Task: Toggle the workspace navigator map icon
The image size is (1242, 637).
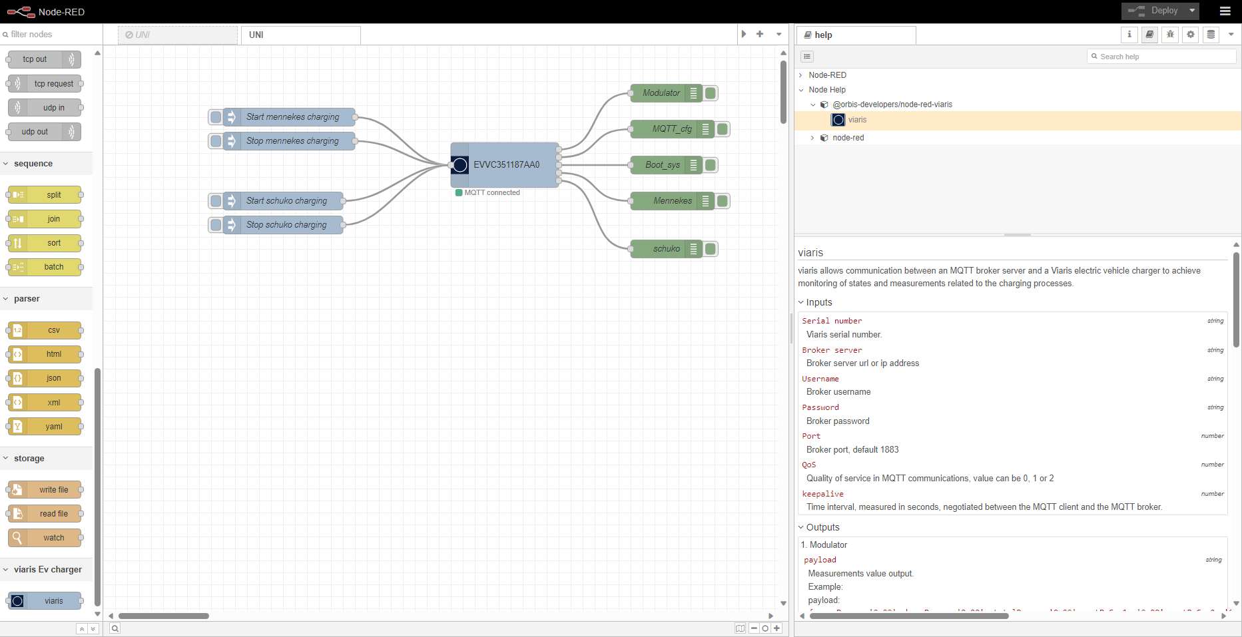Action: 740,628
